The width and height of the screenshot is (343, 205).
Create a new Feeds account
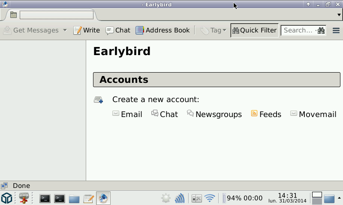[266, 114]
